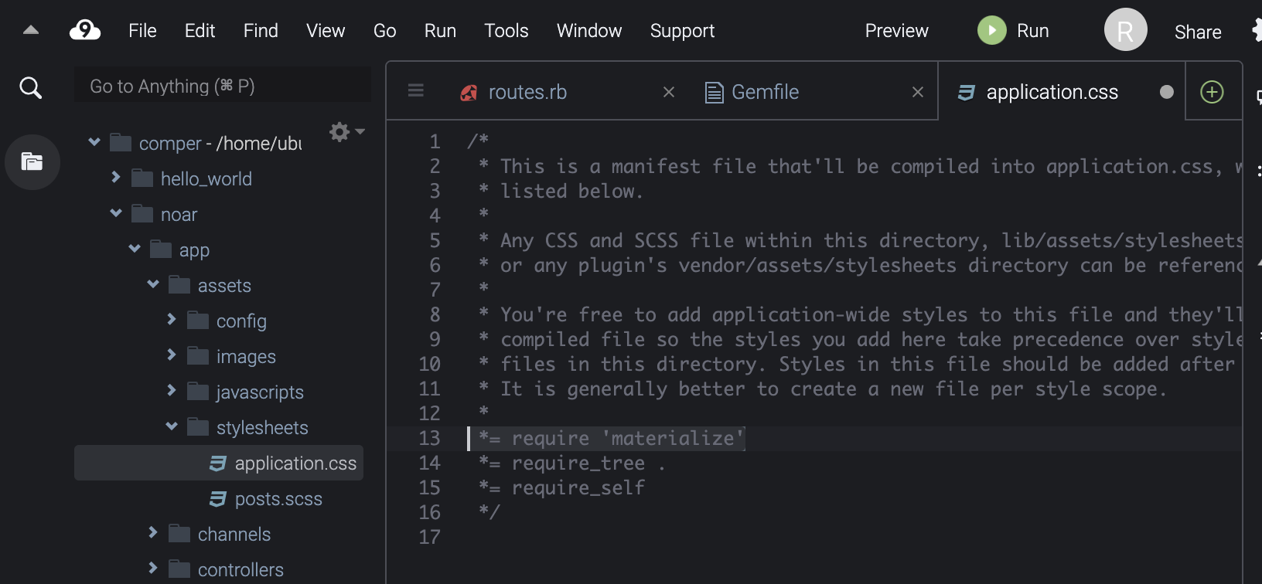Open the Window menu
This screenshot has height=584, width=1262.
point(589,30)
